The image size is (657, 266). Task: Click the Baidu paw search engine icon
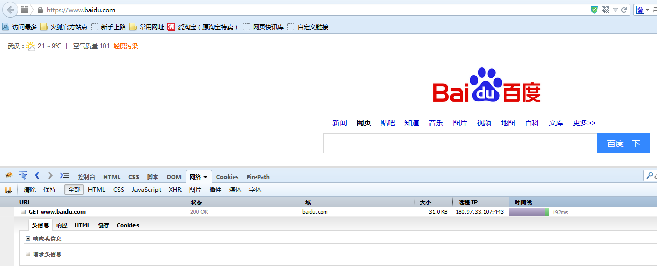(x=640, y=10)
